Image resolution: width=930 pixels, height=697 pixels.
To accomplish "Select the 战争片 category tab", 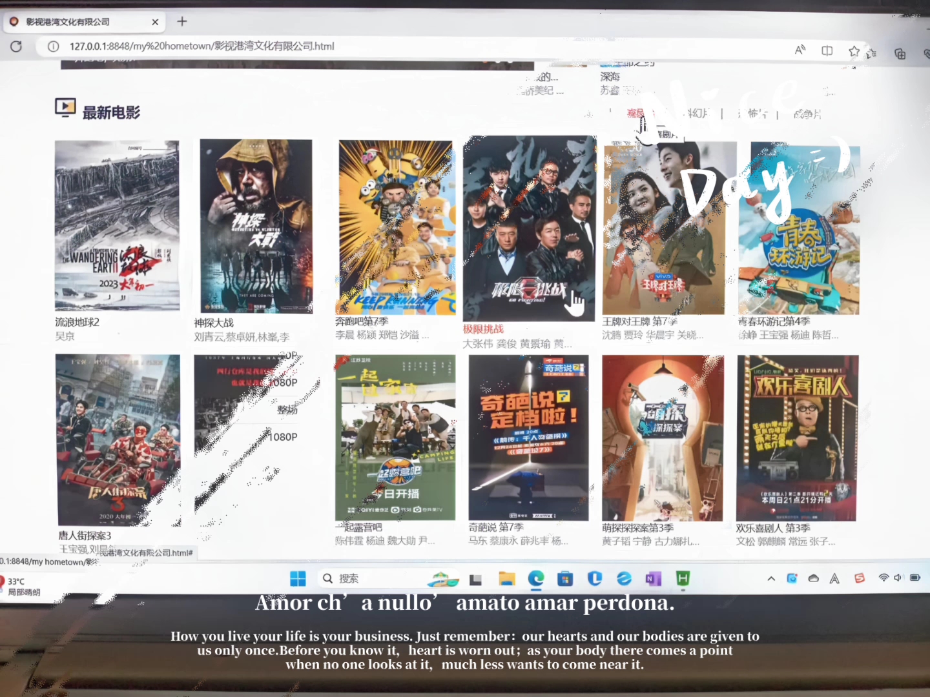I will [x=807, y=114].
